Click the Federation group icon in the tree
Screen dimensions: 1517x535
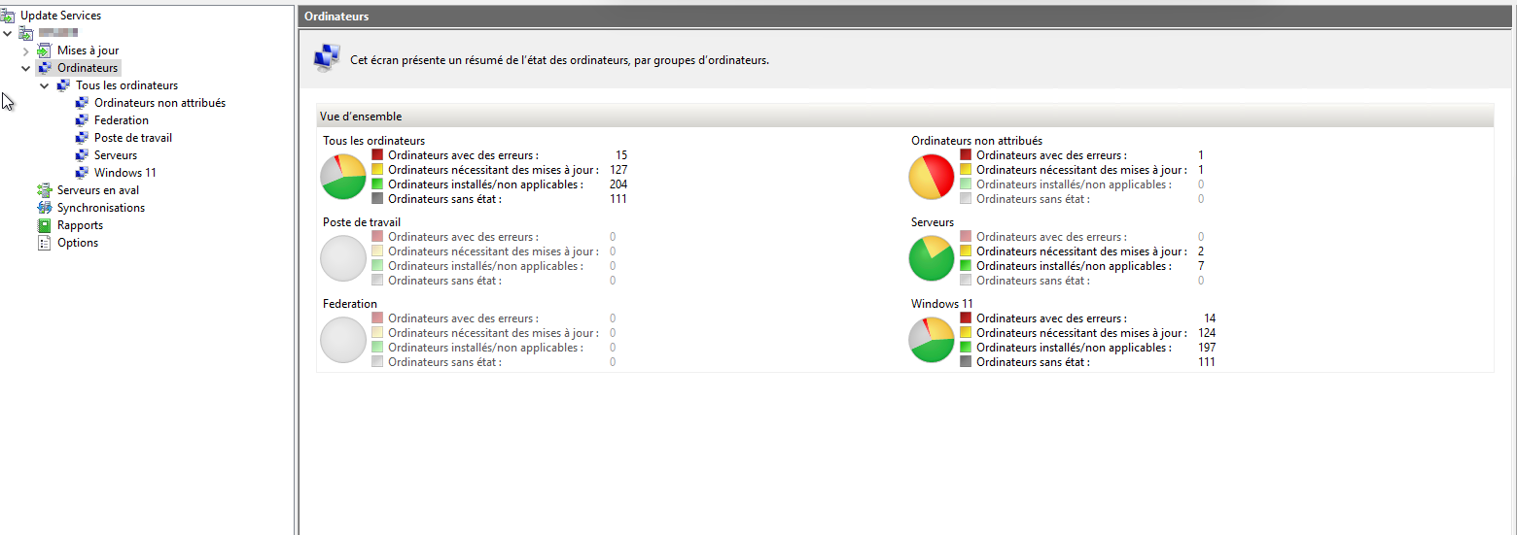(x=82, y=120)
